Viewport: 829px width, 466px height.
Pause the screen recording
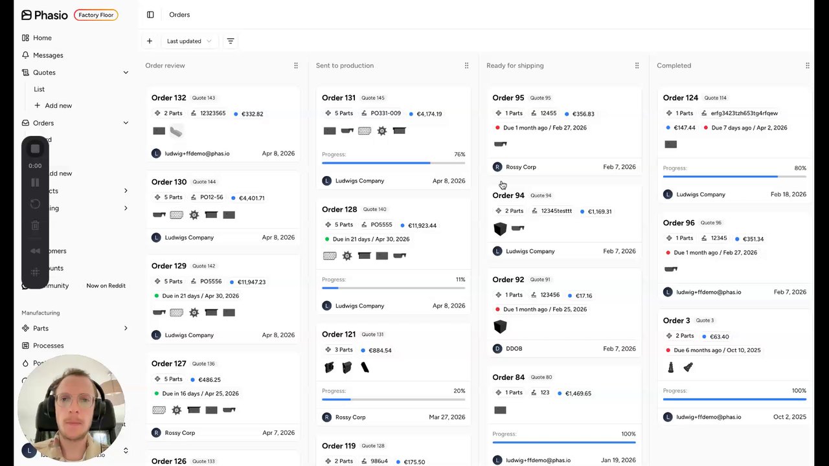coord(35,183)
